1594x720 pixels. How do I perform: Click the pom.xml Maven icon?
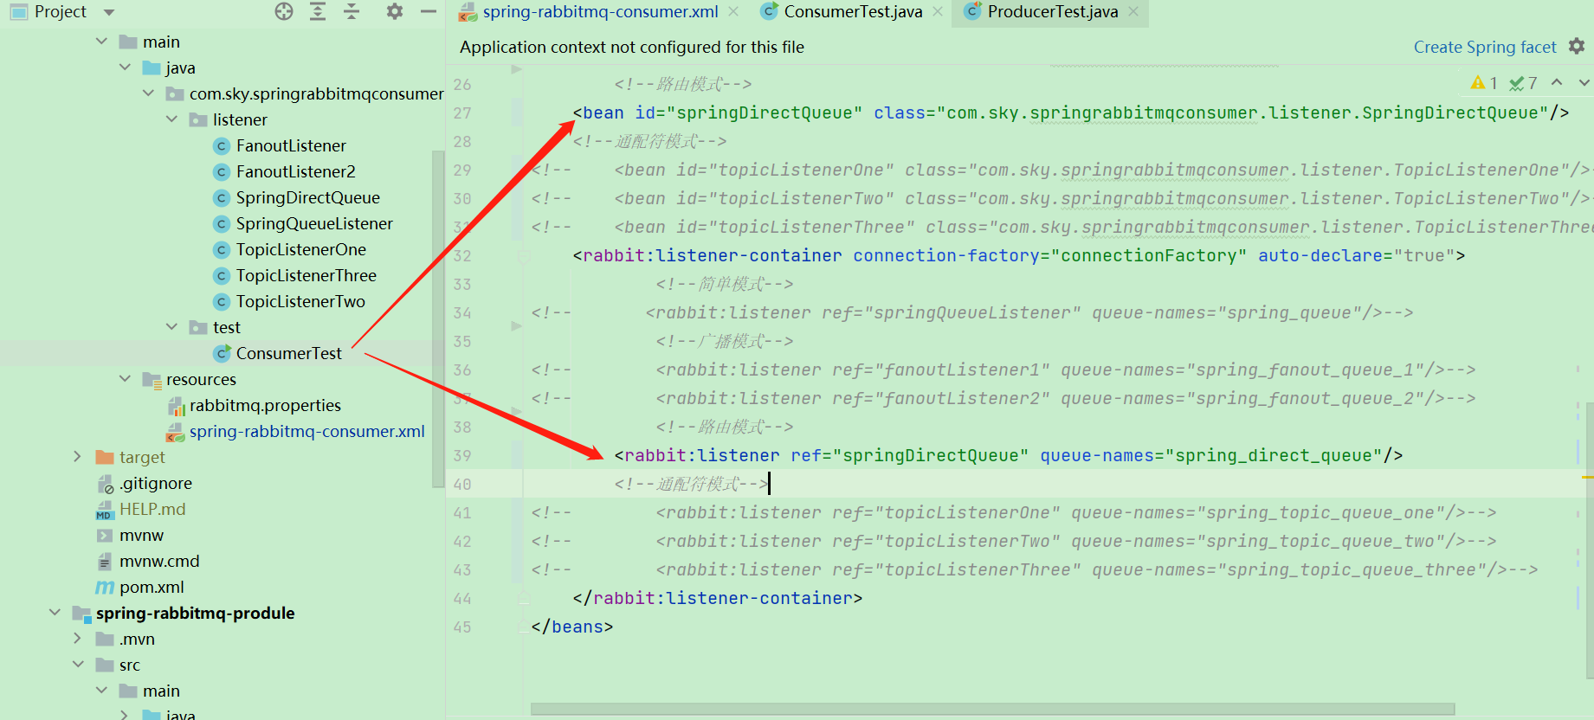[x=105, y=587]
